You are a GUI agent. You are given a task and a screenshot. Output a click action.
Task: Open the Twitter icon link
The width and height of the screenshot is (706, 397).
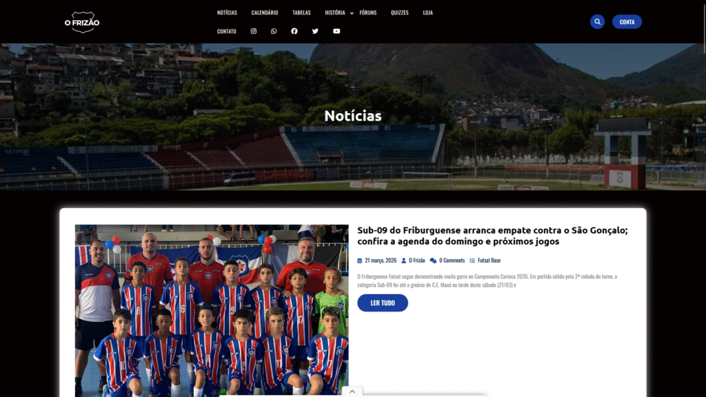coord(315,31)
